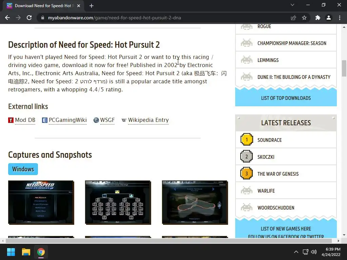Open network status tray icon

coord(305,252)
